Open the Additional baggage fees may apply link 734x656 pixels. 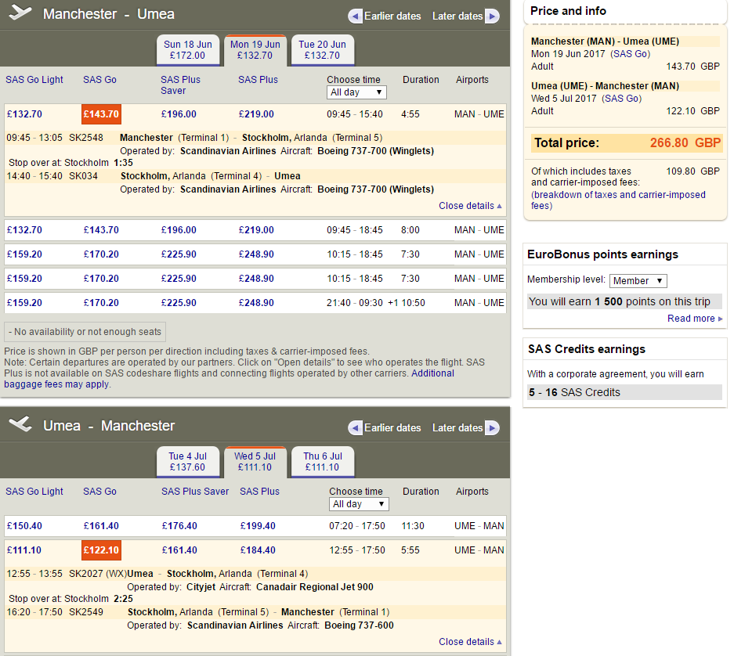pyautogui.click(x=229, y=379)
